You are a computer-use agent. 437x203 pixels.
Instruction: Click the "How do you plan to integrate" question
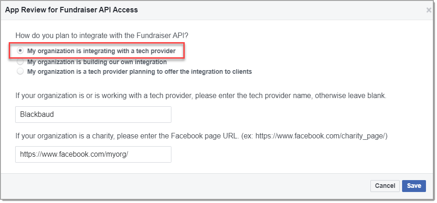click(x=108, y=35)
